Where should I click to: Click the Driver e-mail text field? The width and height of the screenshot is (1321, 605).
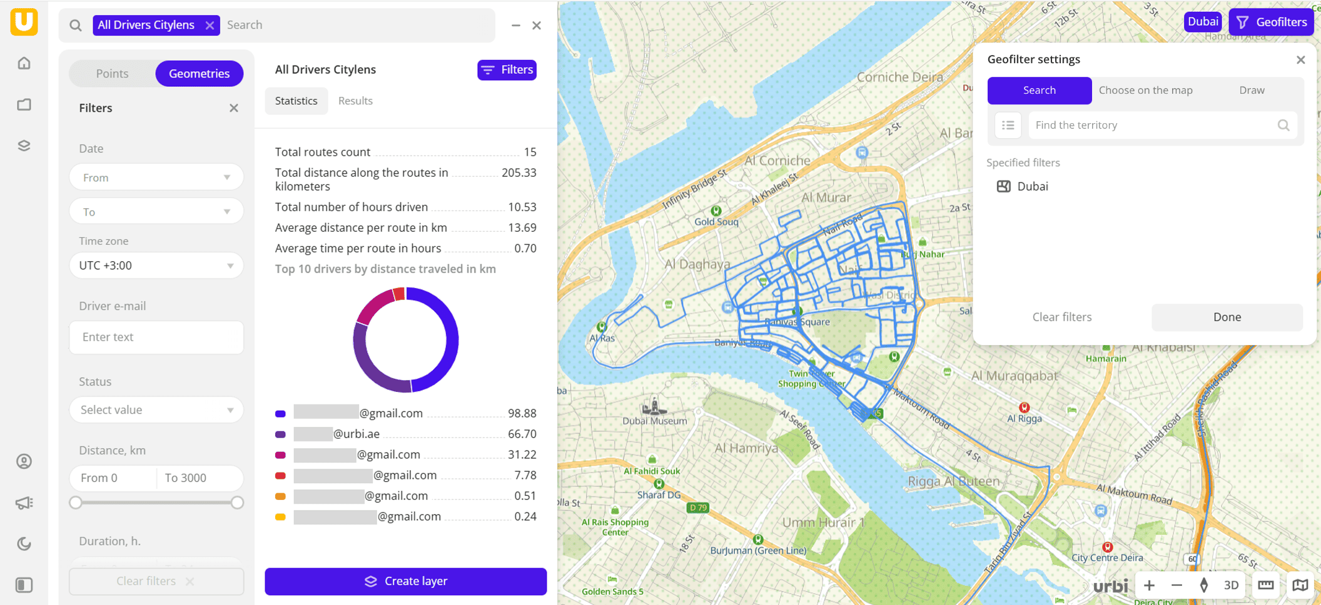point(156,337)
